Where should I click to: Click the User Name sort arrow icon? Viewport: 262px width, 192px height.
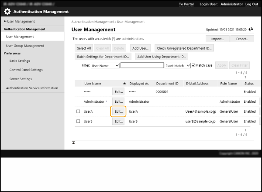pyautogui.click(x=124, y=83)
